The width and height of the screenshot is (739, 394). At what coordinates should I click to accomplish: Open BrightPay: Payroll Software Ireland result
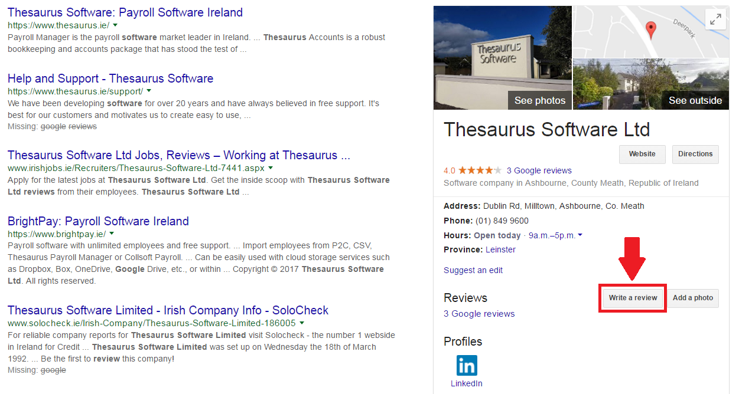tap(98, 221)
